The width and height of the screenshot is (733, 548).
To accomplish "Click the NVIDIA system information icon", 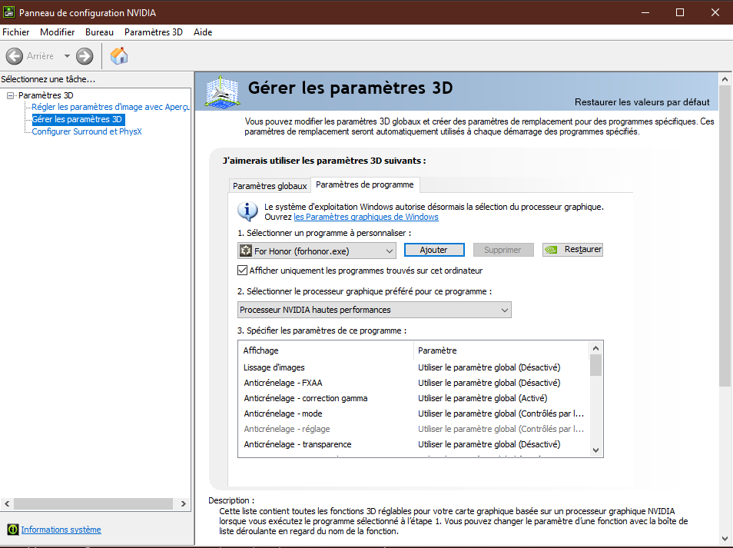I will (x=12, y=530).
